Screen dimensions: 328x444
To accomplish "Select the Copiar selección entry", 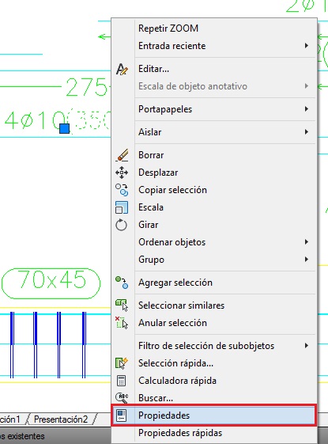I will pyautogui.click(x=213, y=190).
